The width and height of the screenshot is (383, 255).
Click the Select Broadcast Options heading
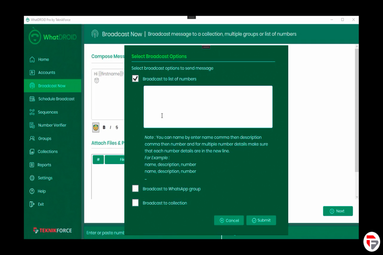coord(159,56)
